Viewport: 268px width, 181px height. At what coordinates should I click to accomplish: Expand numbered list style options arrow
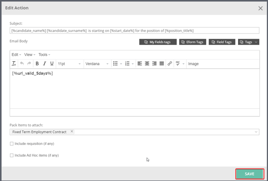click(x=132, y=64)
